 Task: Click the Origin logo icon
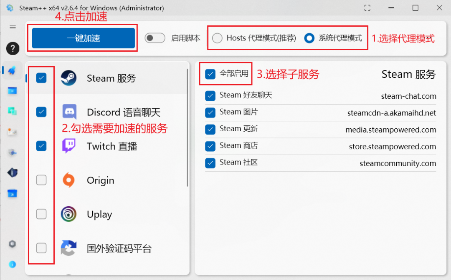[x=68, y=180]
